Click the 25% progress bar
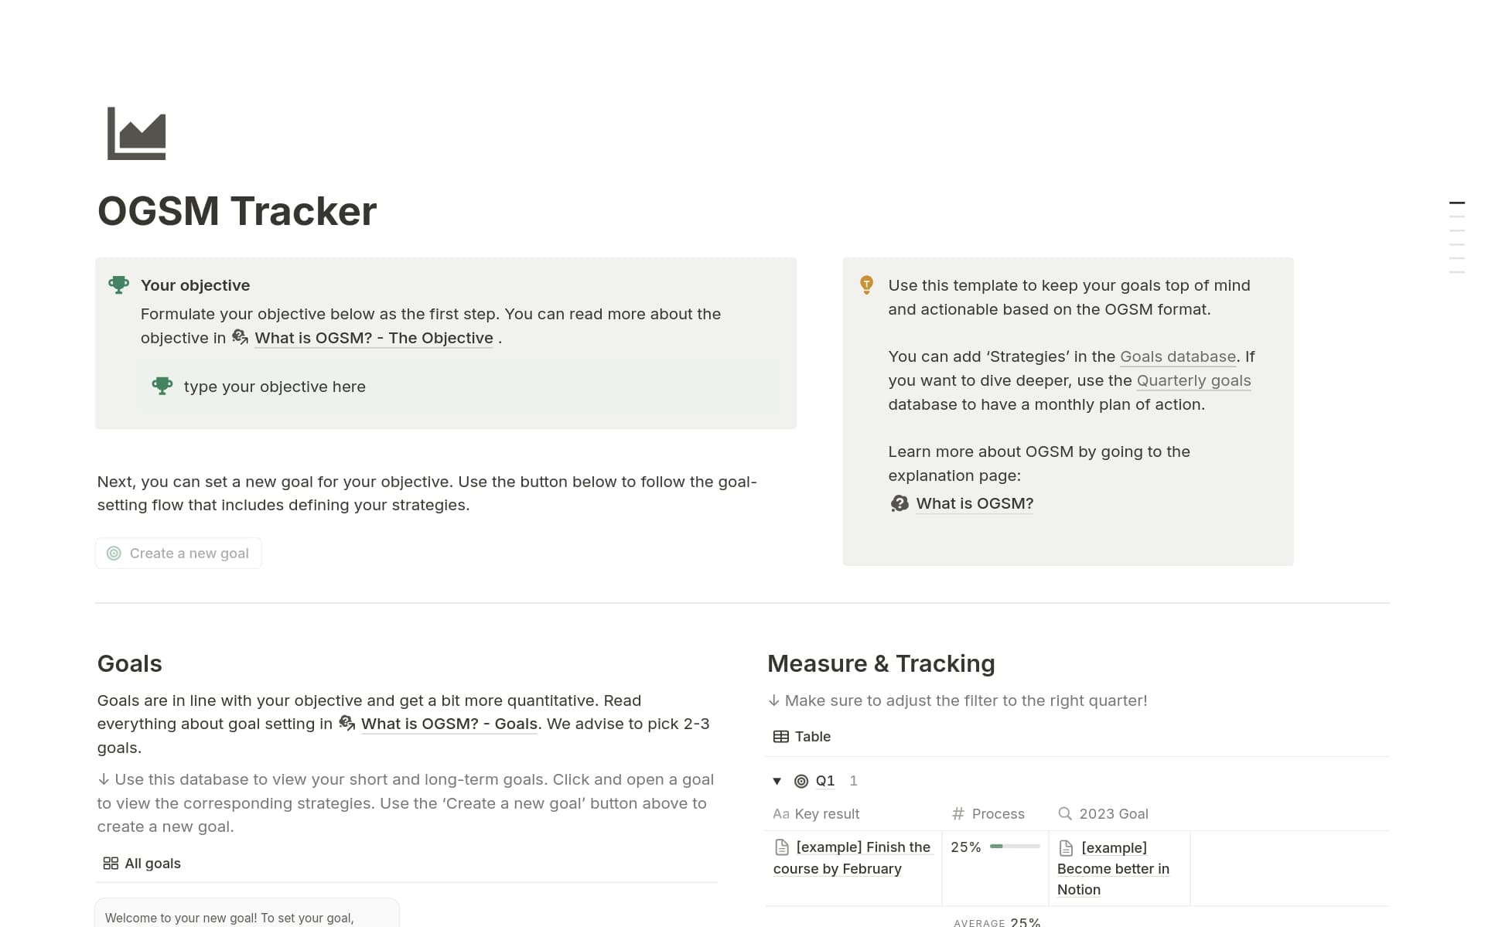The width and height of the screenshot is (1485, 927). click(x=1013, y=847)
